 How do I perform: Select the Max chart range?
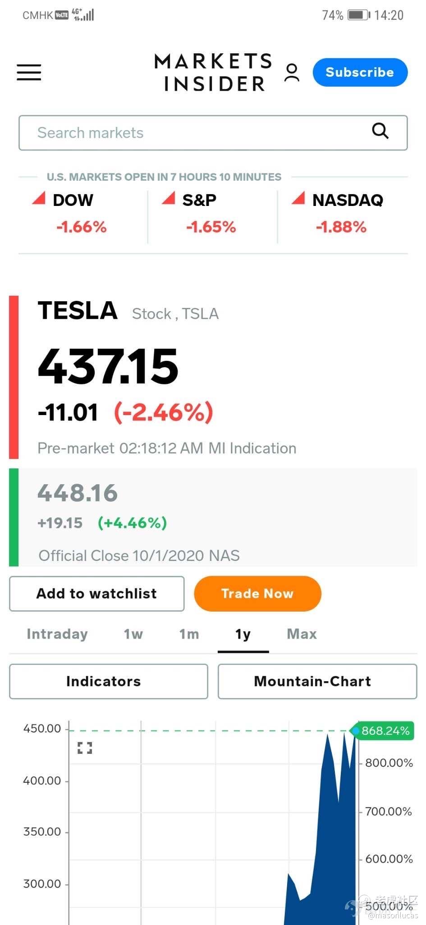tap(302, 634)
